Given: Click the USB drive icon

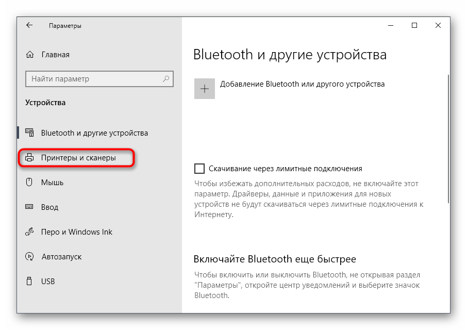Looking at the screenshot, I should click(x=29, y=281).
